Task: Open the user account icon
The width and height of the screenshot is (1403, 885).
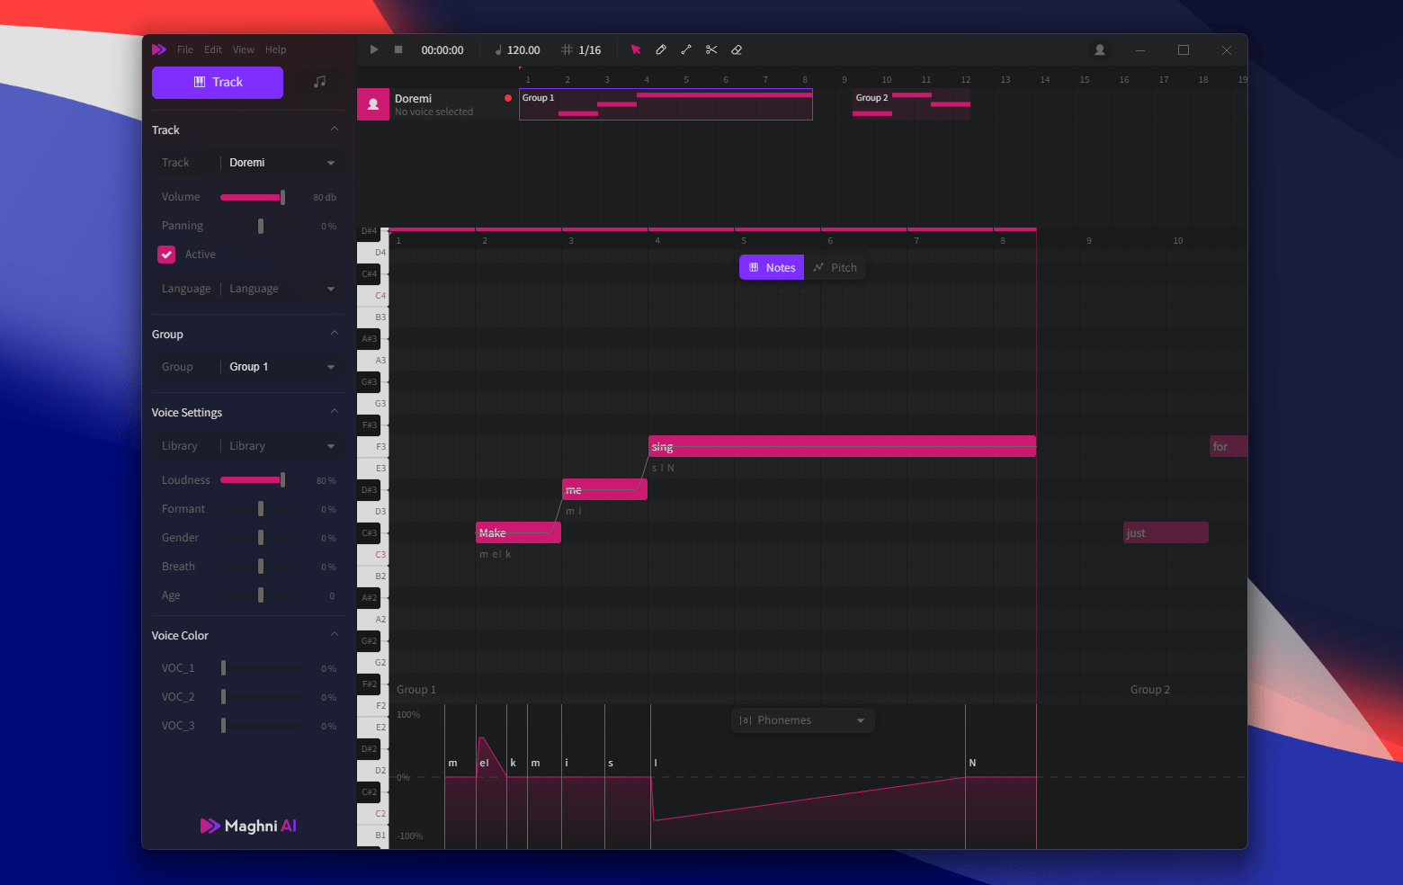Action: (x=1099, y=49)
